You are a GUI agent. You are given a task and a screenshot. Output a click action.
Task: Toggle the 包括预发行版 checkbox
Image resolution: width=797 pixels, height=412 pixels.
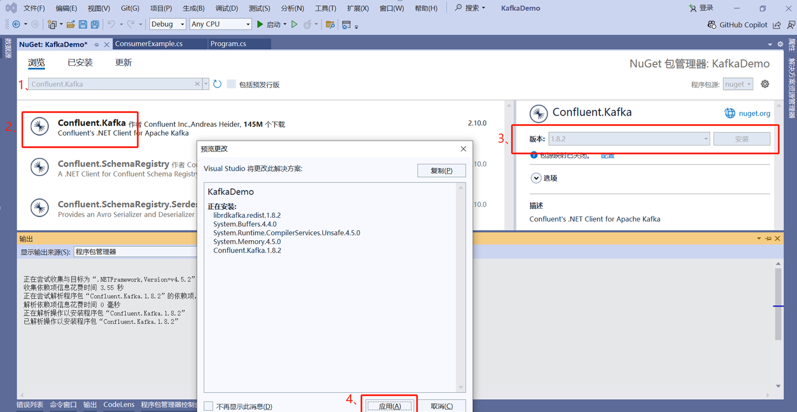pos(231,84)
